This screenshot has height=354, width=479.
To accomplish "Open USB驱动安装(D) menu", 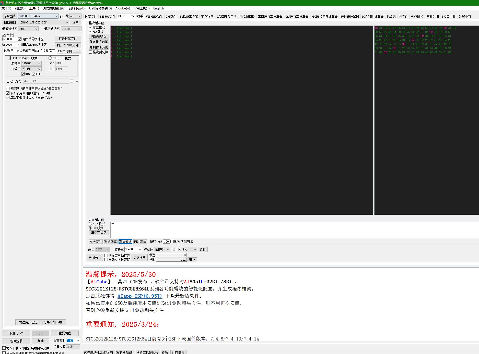I will coord(100,8).
